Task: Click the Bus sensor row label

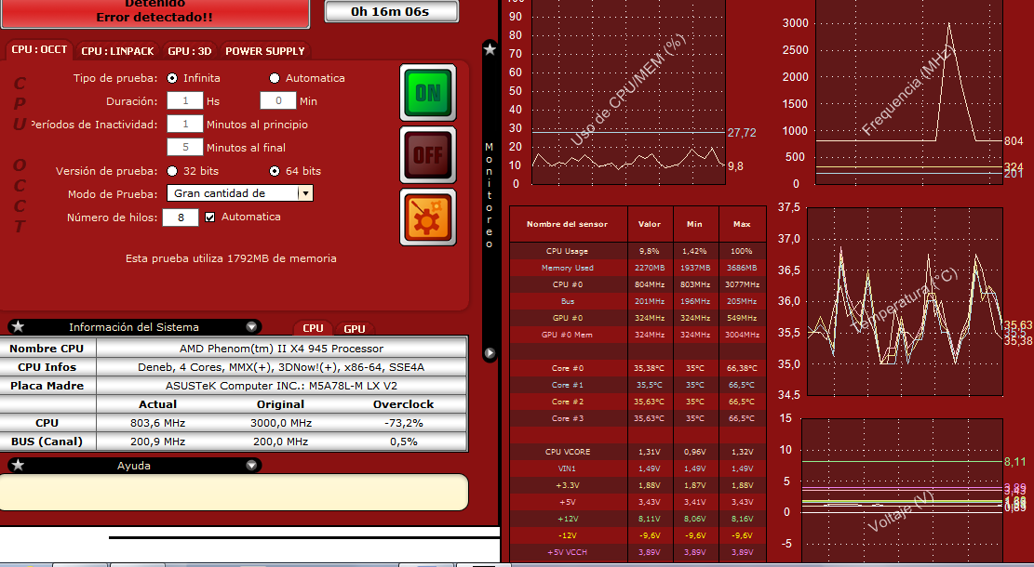Action: pos(567,301)
